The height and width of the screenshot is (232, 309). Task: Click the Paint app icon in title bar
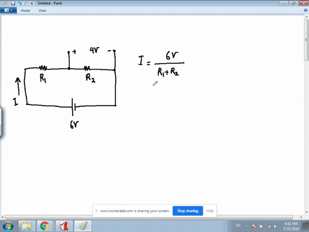click(x=3, y=3)
